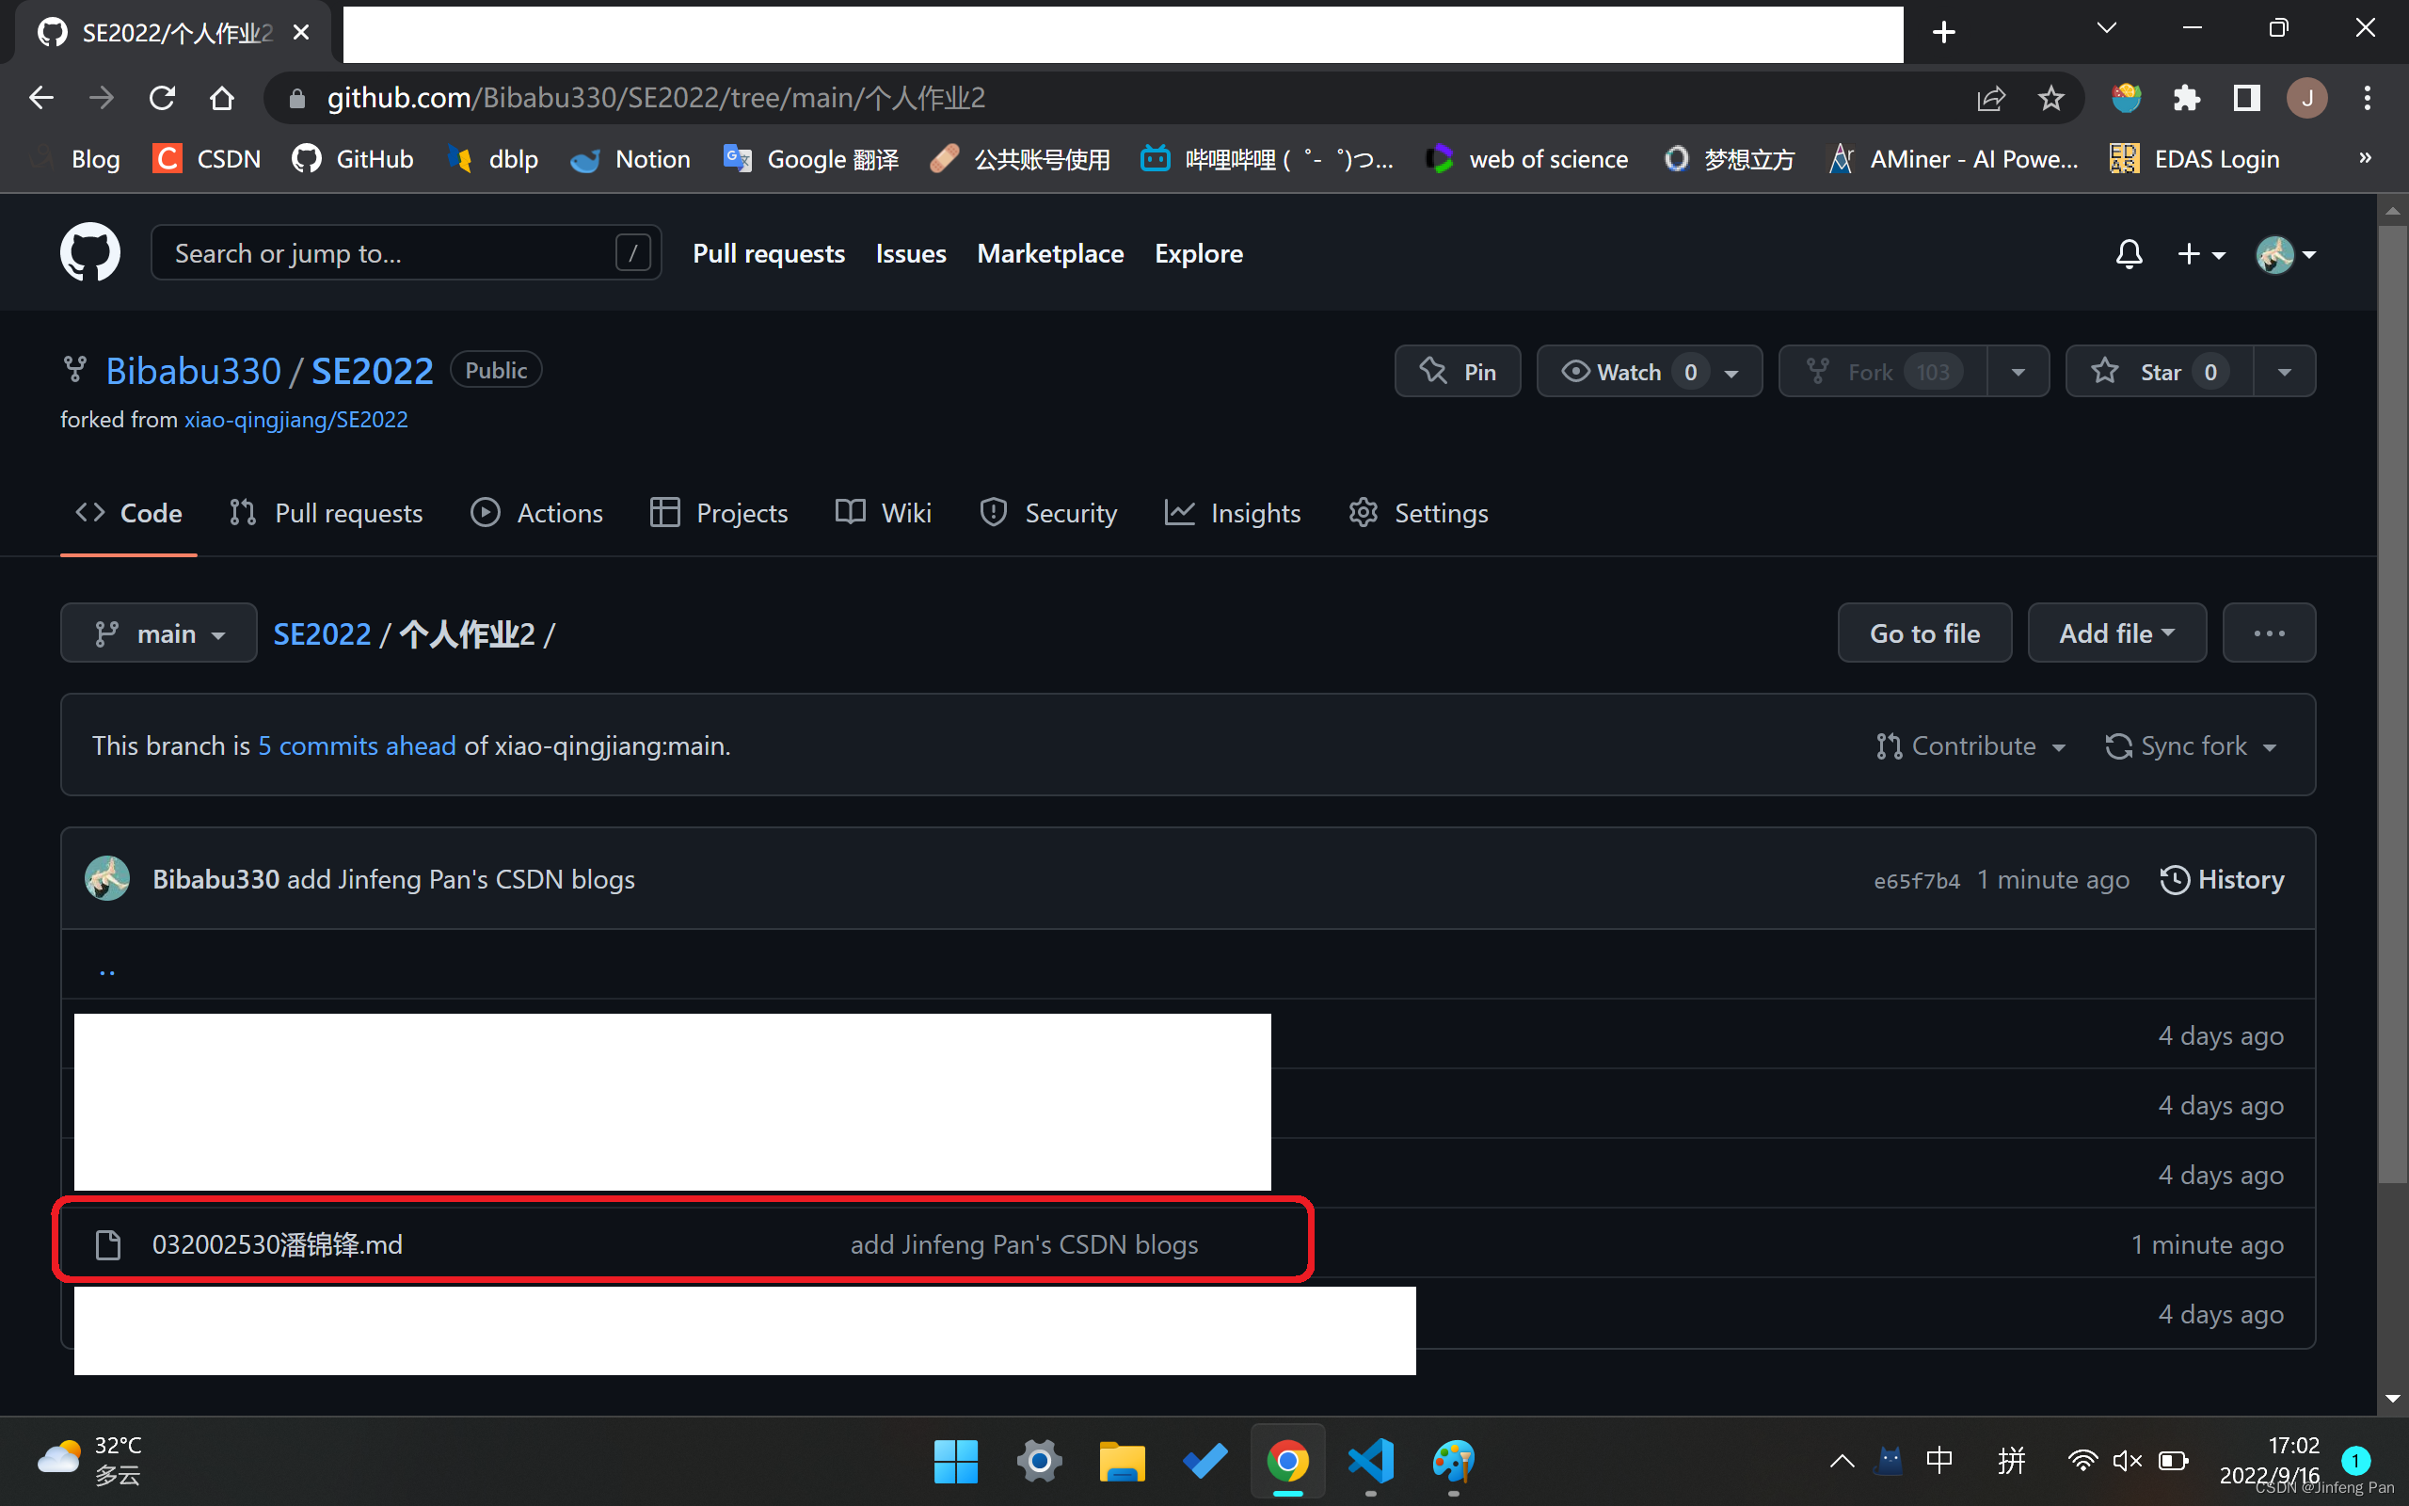Image resolution: width=2409 pixels, height=1506 pixels.
Task: Open commit hash e65f7b4
Action: 1916,880
